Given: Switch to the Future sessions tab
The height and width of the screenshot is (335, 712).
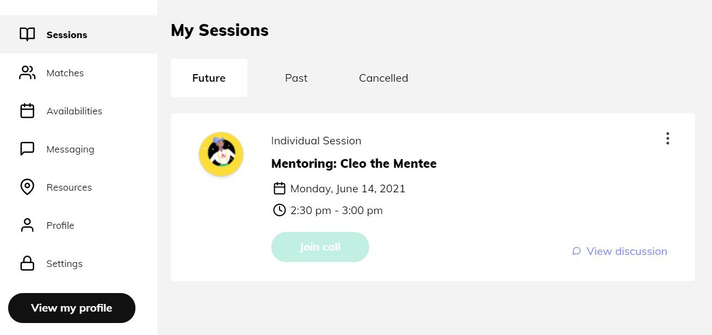Looking at the screenshot, I should pos(209,78).
